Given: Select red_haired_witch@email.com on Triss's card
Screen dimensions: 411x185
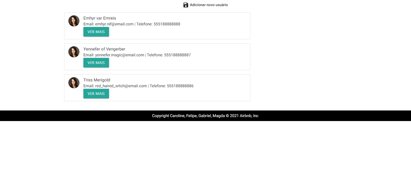Looking at the screenshot, I should (x=121, y=86).
